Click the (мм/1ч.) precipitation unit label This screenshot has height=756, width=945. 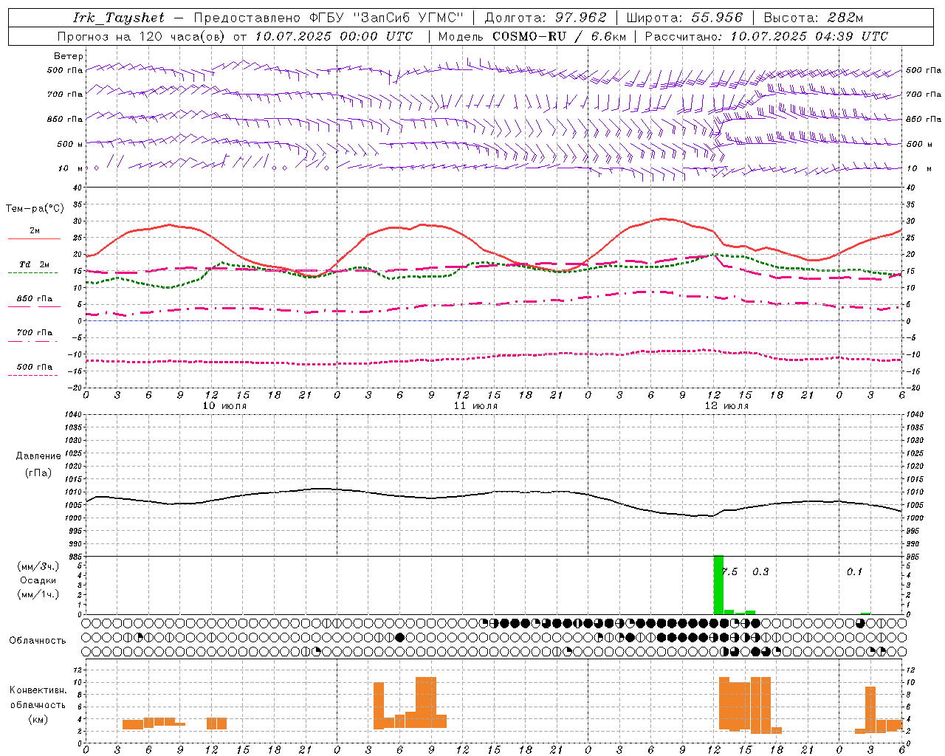pos(38,594)
